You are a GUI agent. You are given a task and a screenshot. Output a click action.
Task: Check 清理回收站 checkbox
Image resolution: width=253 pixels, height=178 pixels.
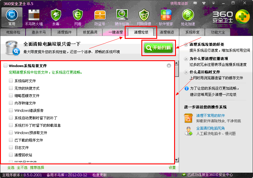tap(11, 155)
